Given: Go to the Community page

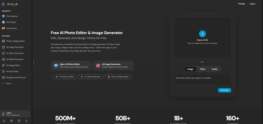Looking at the screenshot, I should coord(10,28).
